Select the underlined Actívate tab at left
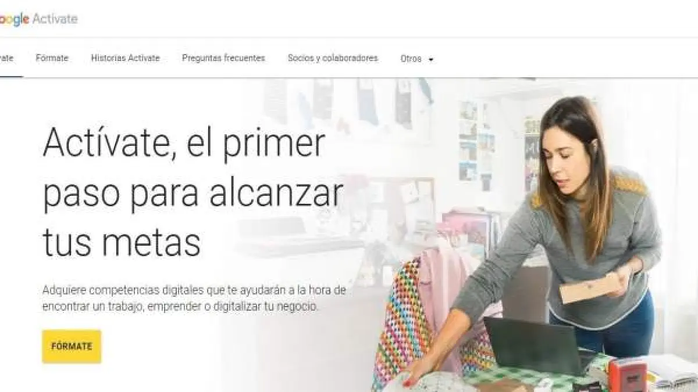Screen dimensions: 698x392 (x=7, y=58)
